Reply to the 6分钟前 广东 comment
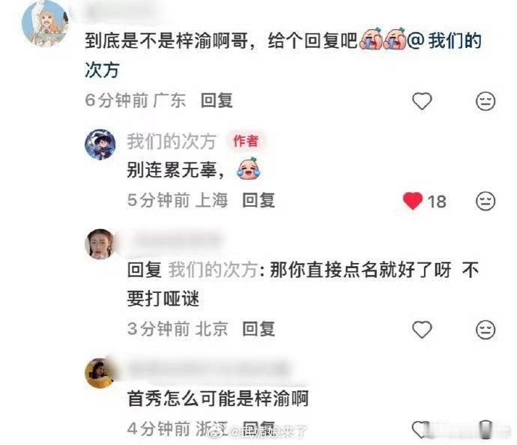The width and height of the screenshot is (517, 445). 217,100
